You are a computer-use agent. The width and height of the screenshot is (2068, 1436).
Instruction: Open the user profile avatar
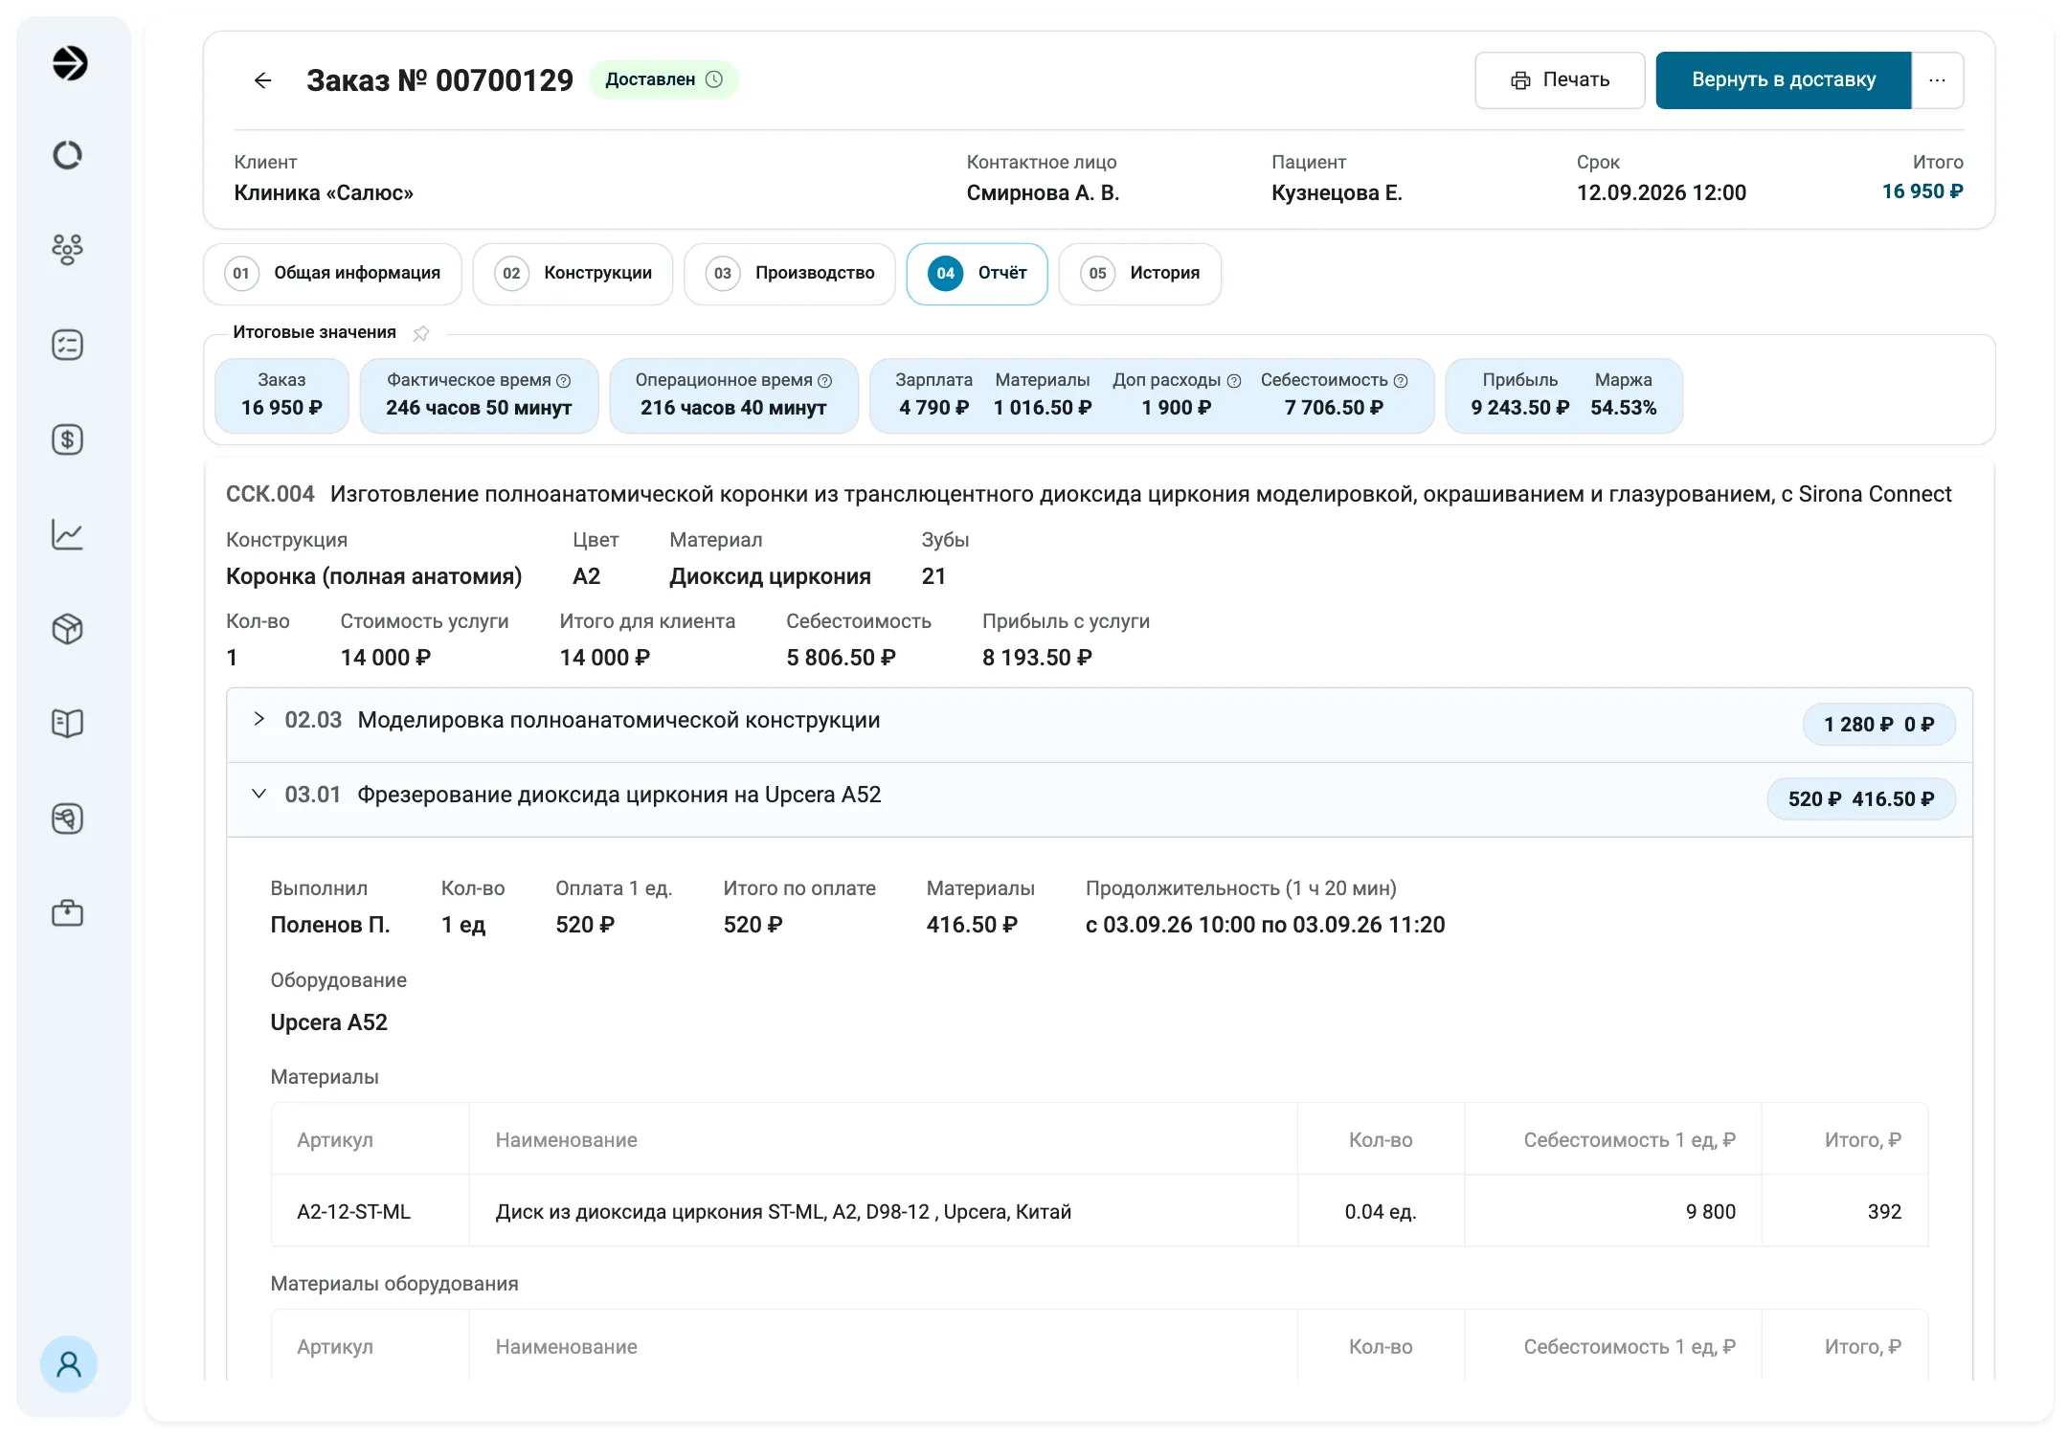click(x=69, y=1364)
